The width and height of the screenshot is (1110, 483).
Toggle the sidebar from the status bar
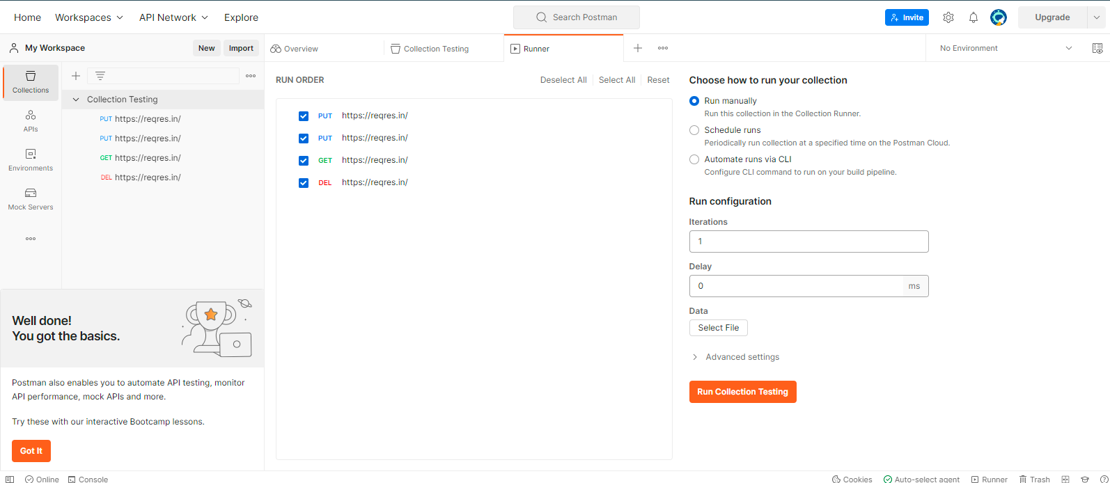(x=10, y=479)
